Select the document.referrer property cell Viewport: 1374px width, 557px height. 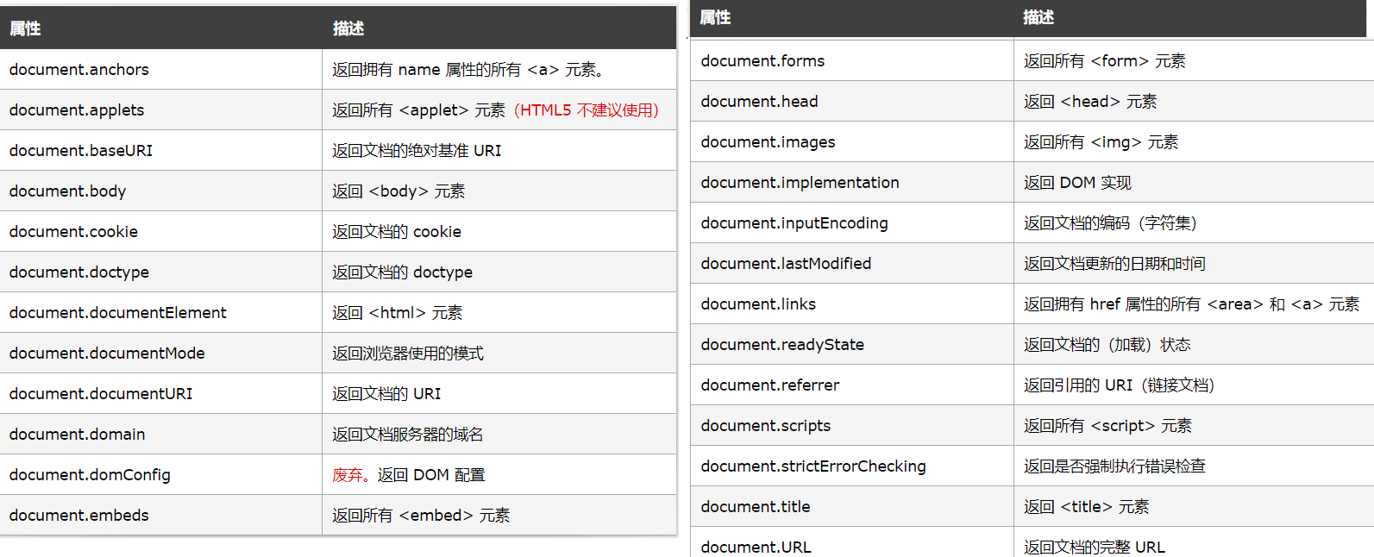pos(770,385)
